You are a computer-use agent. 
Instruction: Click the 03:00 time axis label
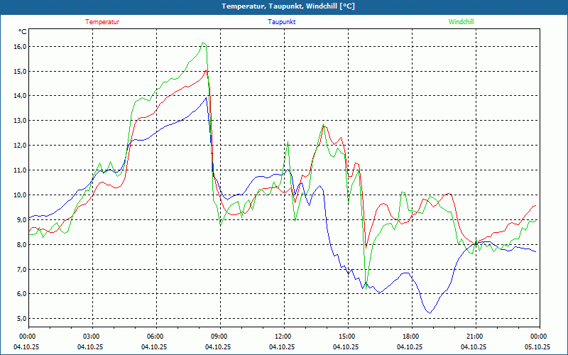coord(92,337)
